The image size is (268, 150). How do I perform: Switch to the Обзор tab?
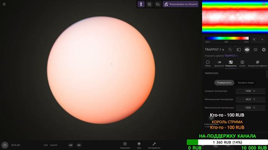[x=208, y=63]
